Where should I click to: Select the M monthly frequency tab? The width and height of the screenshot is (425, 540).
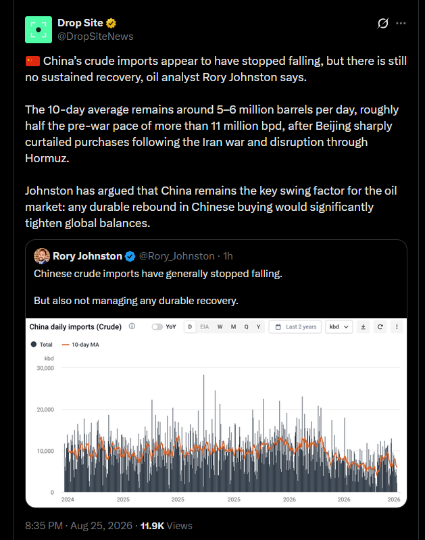pos(234,327)
